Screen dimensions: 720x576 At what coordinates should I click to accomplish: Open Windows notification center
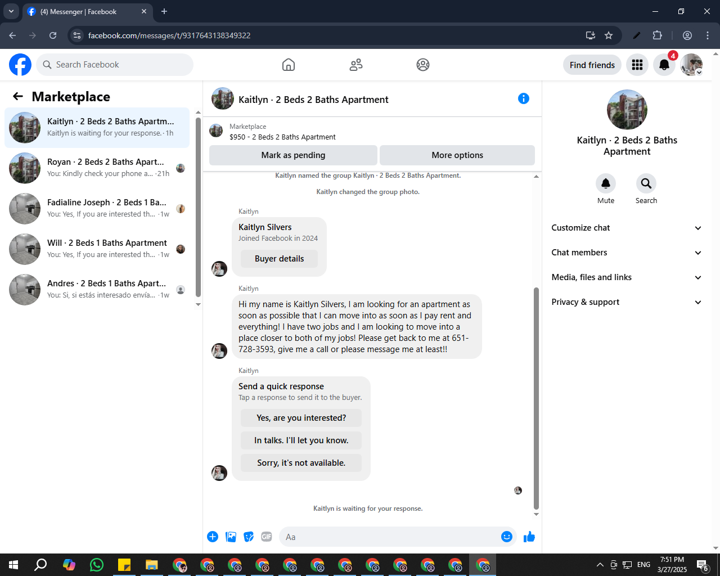tap(702, 565)
